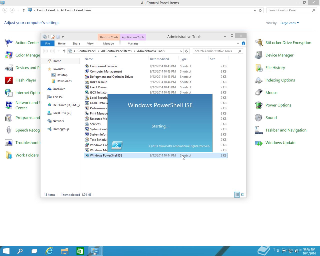Open the File menu tab
This screenshot has height=256, width=320.
47,43
